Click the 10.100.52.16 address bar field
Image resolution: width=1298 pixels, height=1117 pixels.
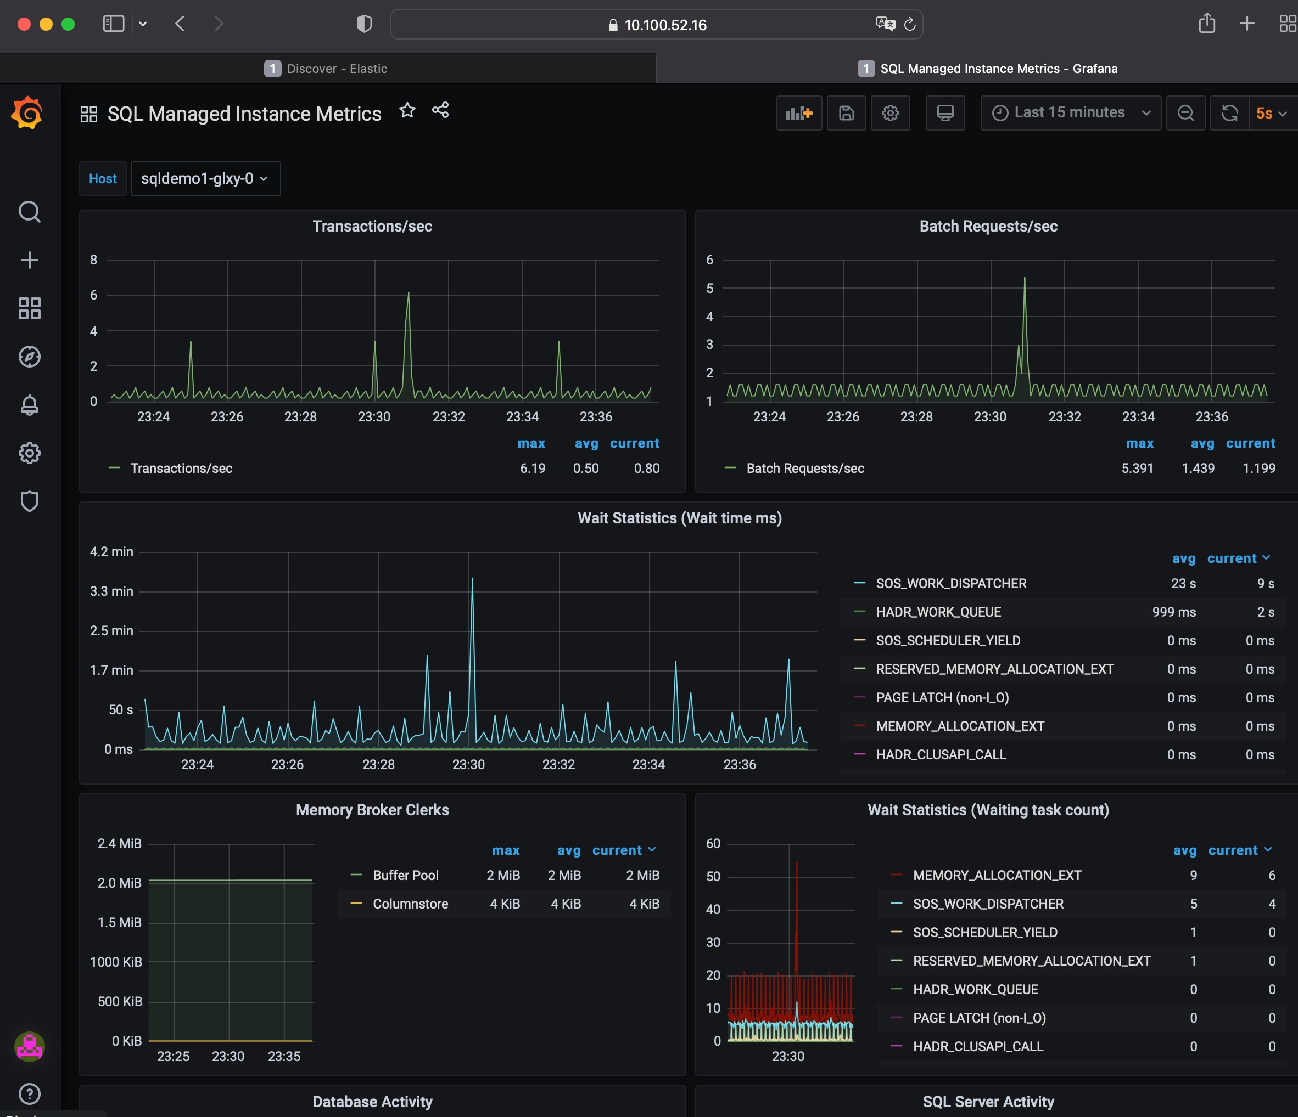pos(656,24)
